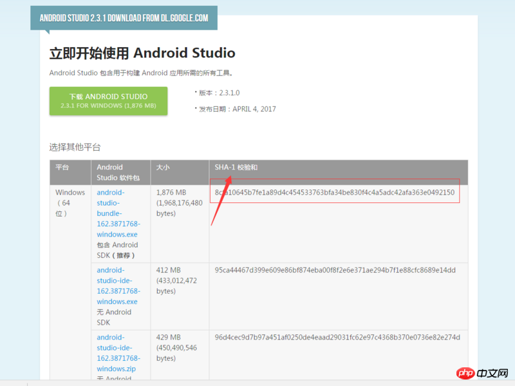Click the release date 'APRIL 4, 2017'
The width and height of the screenshot is (515, 386).
click(x=254, y=109)
